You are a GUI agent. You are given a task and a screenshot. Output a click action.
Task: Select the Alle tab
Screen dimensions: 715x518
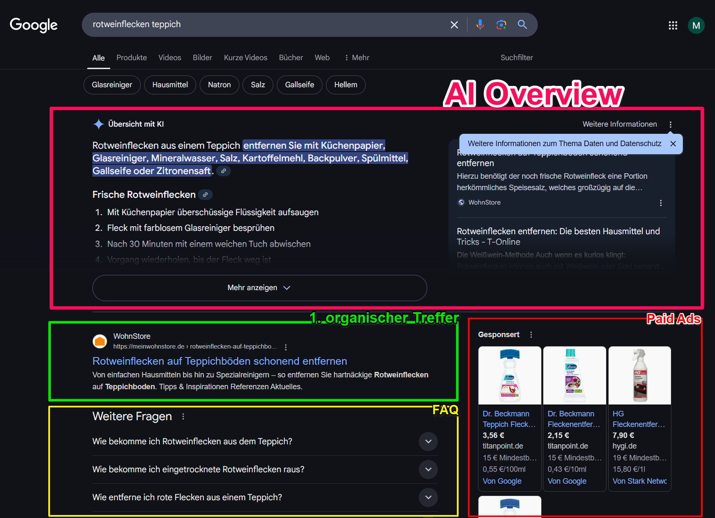click(98, 58)
